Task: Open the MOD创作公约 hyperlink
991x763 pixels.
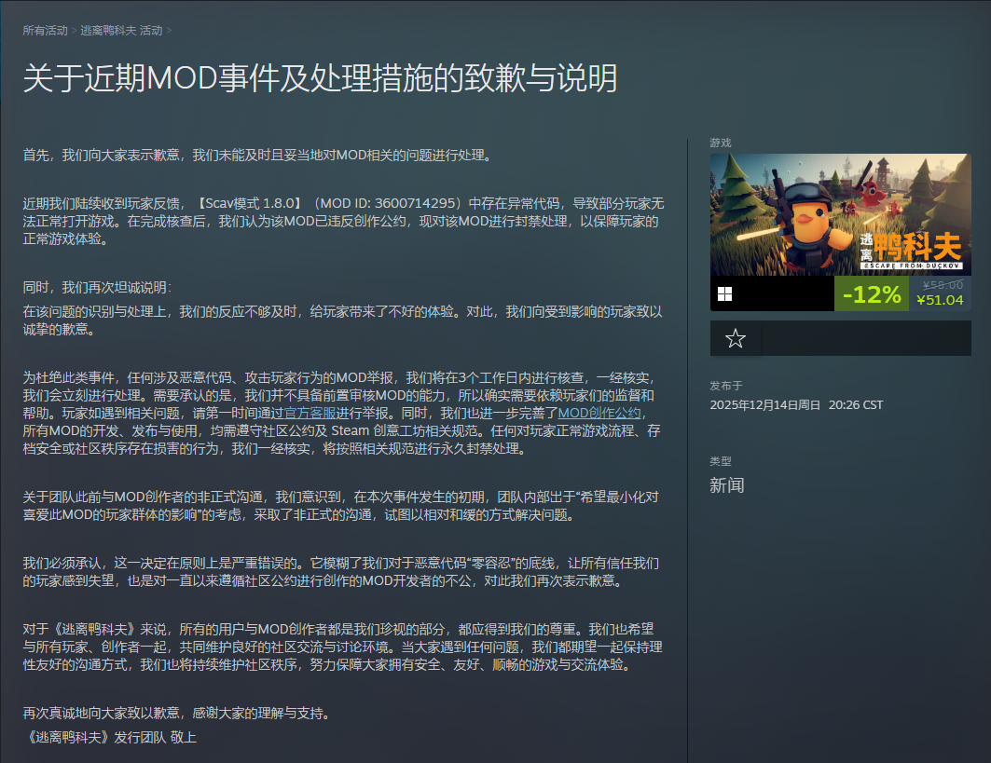Action: click(599, 413)
